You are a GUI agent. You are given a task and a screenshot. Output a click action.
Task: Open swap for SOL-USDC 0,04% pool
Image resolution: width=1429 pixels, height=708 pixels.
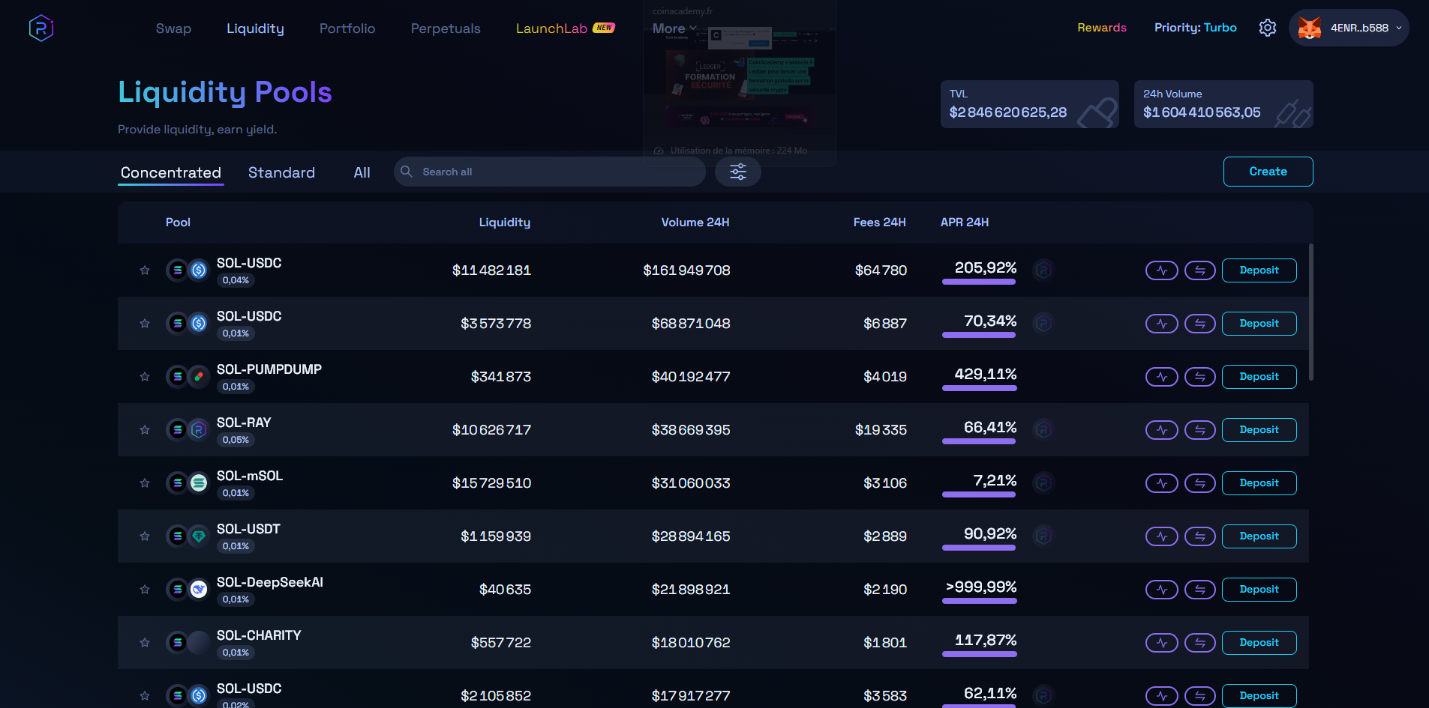pyautogui.click(x=1200, y=270)
